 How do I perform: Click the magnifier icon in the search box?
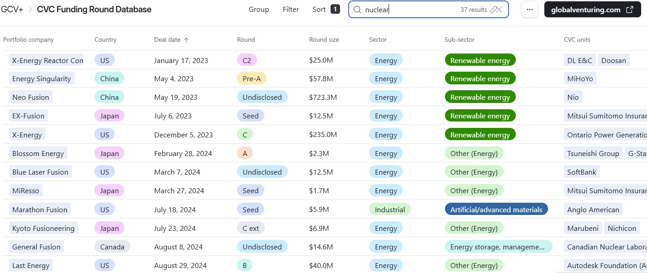tap(357, 10)
